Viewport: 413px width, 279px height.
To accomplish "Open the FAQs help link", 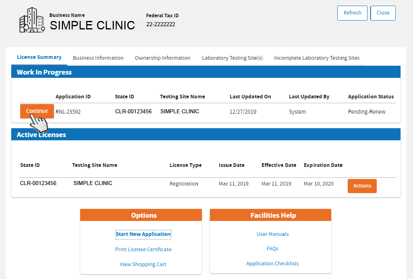I will pos(272,249).
